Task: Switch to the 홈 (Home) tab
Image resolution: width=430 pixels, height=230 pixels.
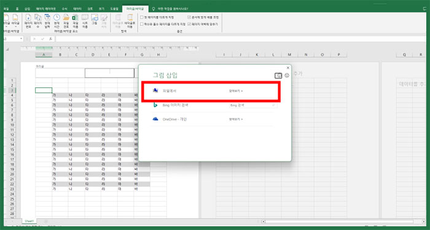Action: coord(17,9)
